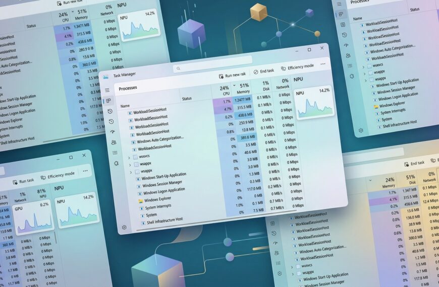Click End task in bottom-right window
439x287 pixels.
tap(414, 163)
